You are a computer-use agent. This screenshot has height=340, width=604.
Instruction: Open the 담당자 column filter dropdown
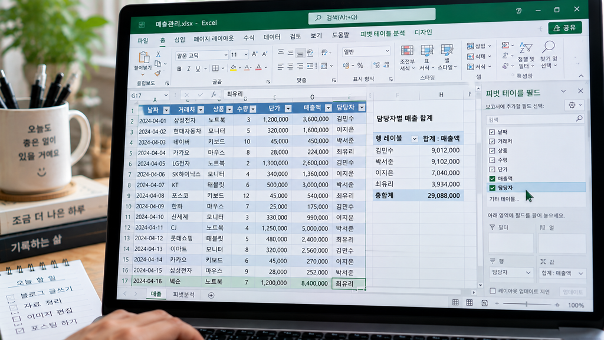(x=362, y=107)
